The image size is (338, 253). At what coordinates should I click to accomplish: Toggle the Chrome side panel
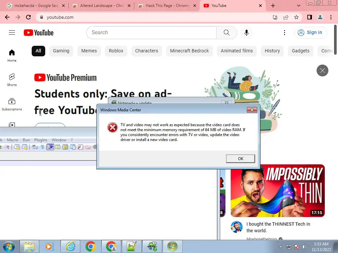pyautogui.click(x=310, y=17)
